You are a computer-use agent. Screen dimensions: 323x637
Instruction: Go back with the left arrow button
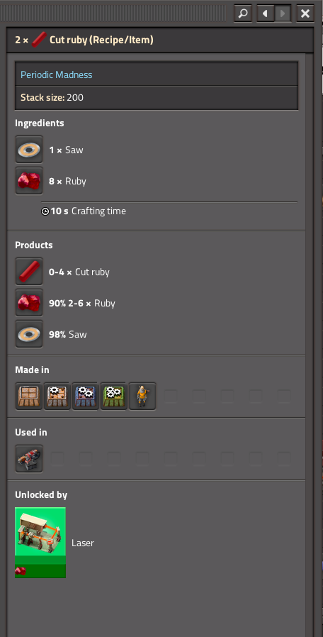coord(266,13)
